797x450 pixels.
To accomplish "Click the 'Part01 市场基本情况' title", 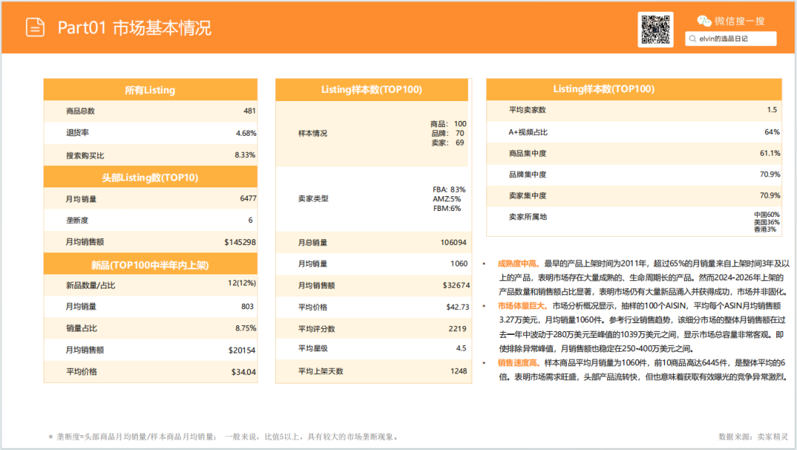I will (x=134, y=28).
